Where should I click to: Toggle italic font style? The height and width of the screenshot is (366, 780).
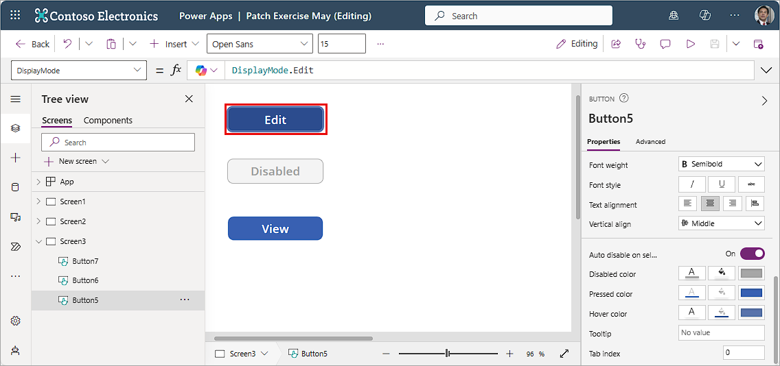(691, 184)
